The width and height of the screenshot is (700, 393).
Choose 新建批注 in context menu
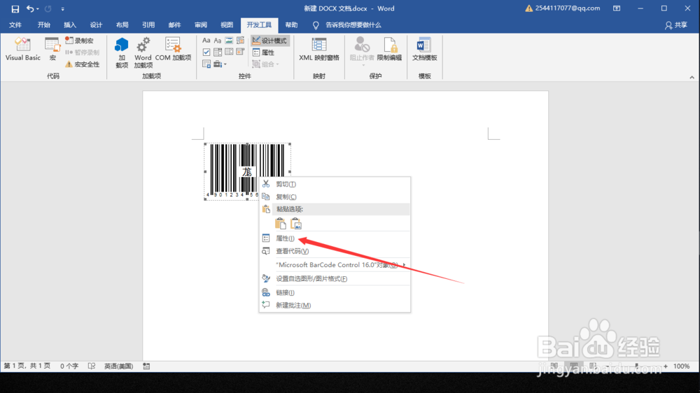[x=335, y=305]
